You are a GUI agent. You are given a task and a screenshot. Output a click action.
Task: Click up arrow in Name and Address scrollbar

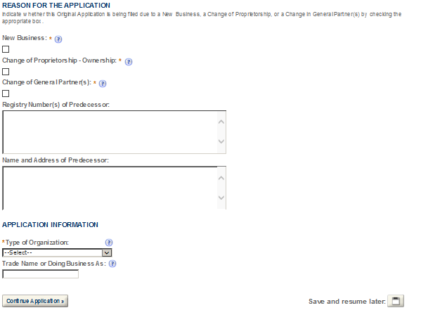click(221, 178)
